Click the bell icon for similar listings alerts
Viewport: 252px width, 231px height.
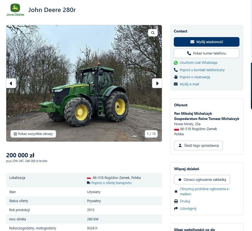(176, 191)
